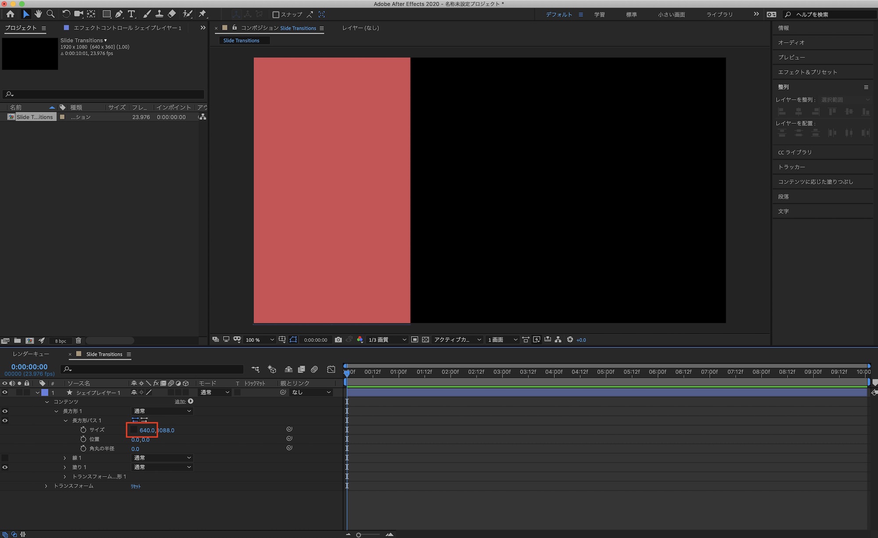Enable the スナップ checkbox
Image resolution: width=878 pixels, height=538 pixels.
tap(276, 14)
